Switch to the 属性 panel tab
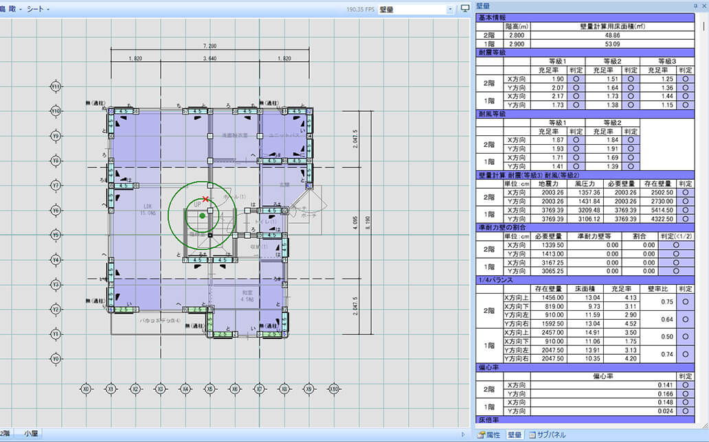The image size is (709, 442). point(491,434)
